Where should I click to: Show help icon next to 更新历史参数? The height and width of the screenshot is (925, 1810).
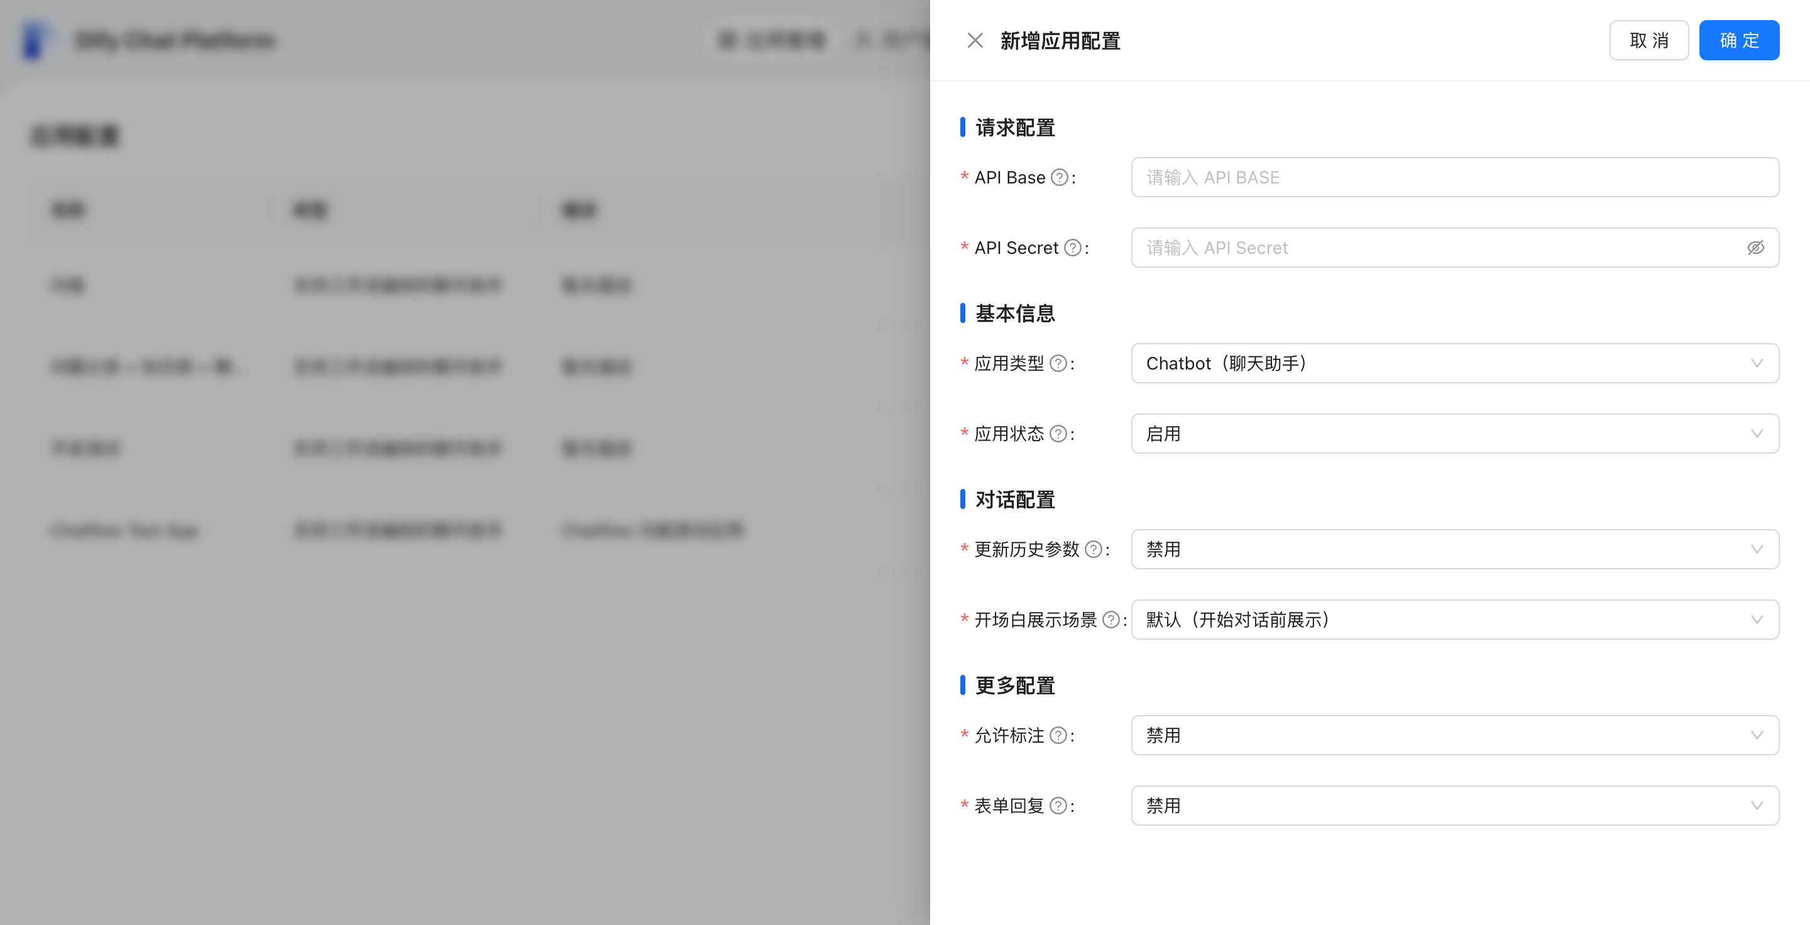click(1093, 549)
